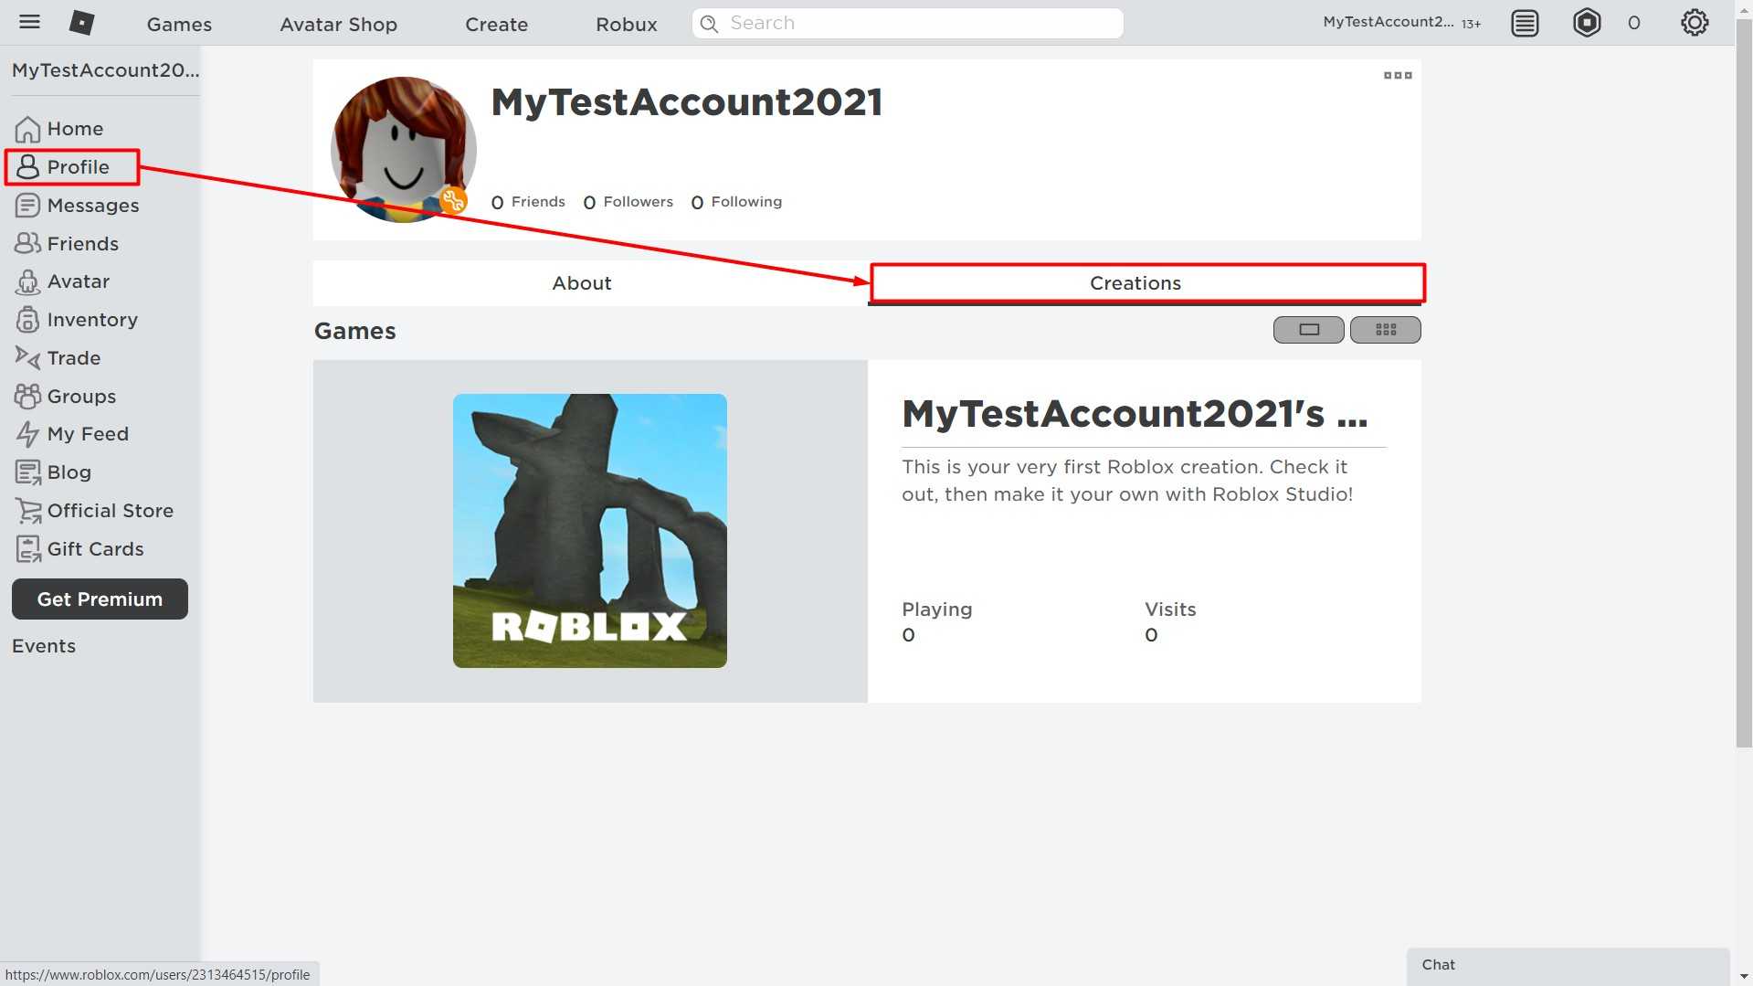Switch to the About tab
This screenshot has height=986, width=1753.
[582, 283]
